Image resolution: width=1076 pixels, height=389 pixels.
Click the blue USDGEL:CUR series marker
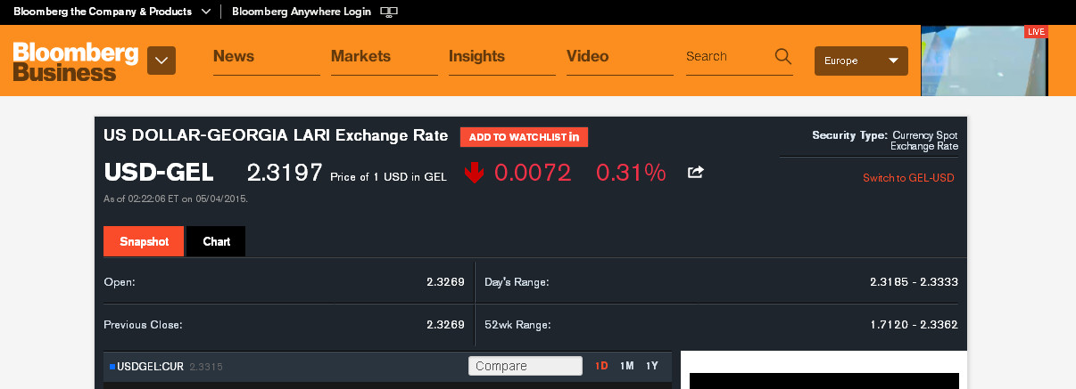click(x=112, y=367)
